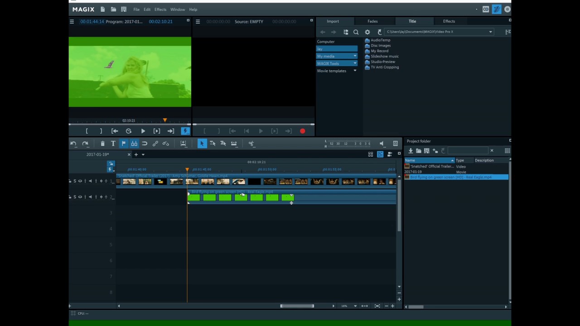Close the 2017-01-19 movie tab
Viewport: 580px width, 326px height.
pos(129,154)
